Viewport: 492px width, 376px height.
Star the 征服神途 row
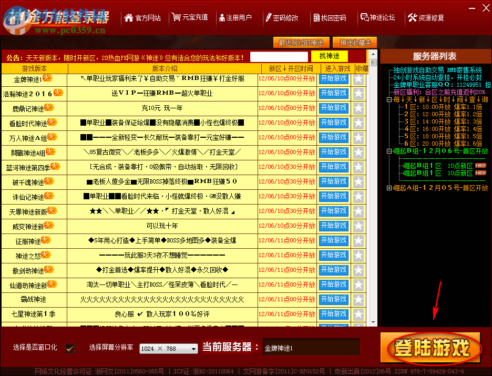click(358, 241)
